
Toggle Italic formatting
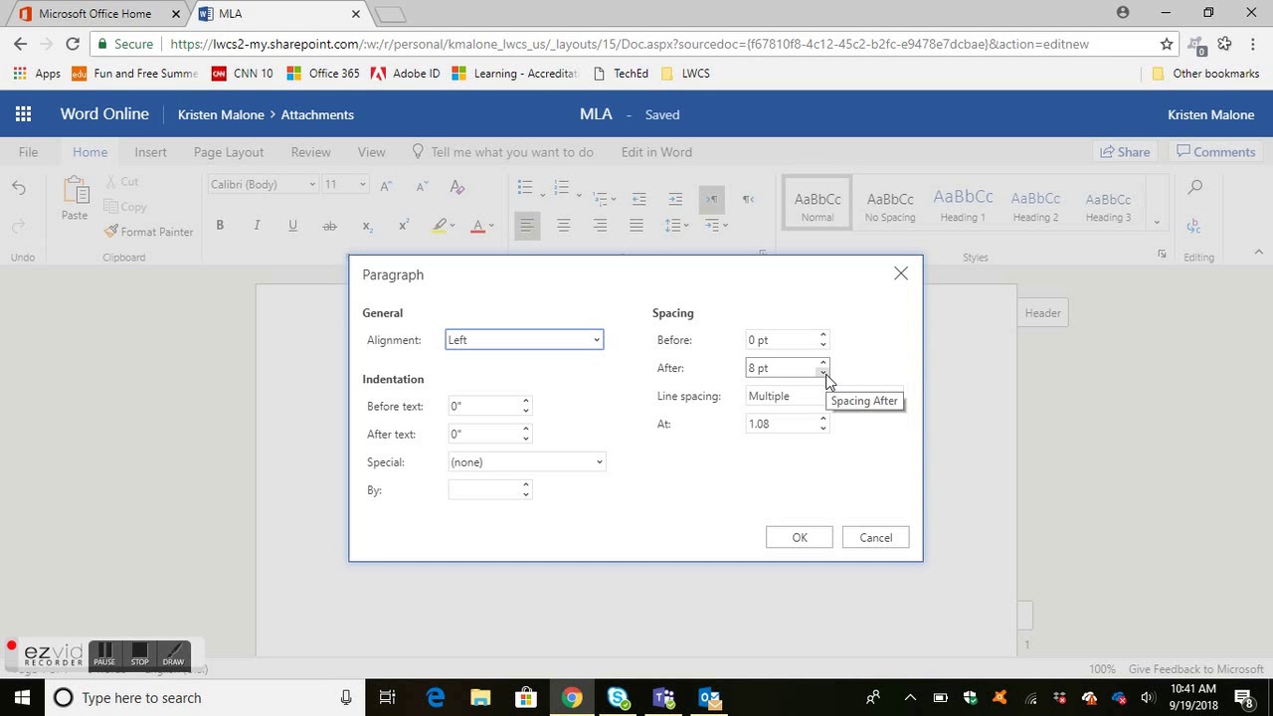point(257,226)
